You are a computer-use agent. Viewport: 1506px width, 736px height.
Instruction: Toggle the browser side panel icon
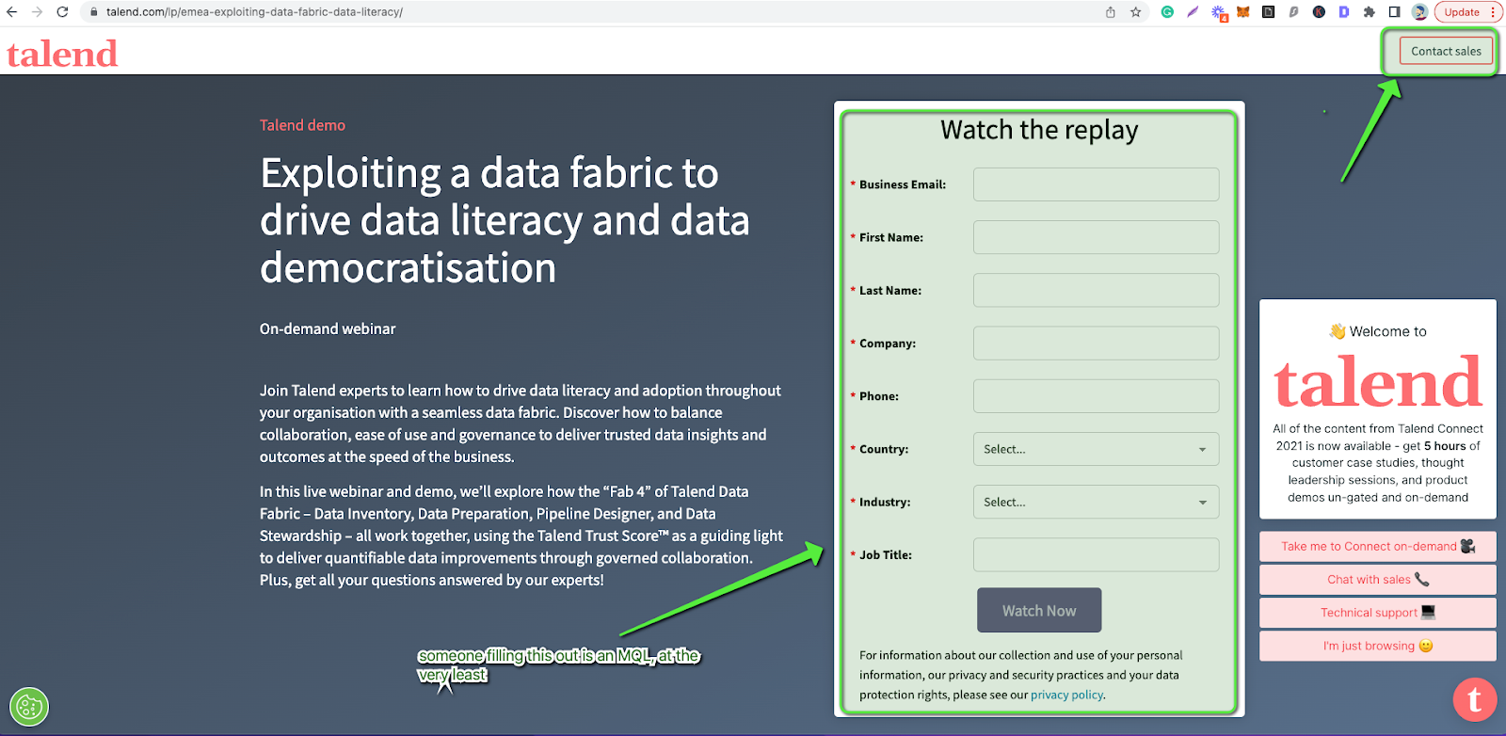pos(1395,12)
